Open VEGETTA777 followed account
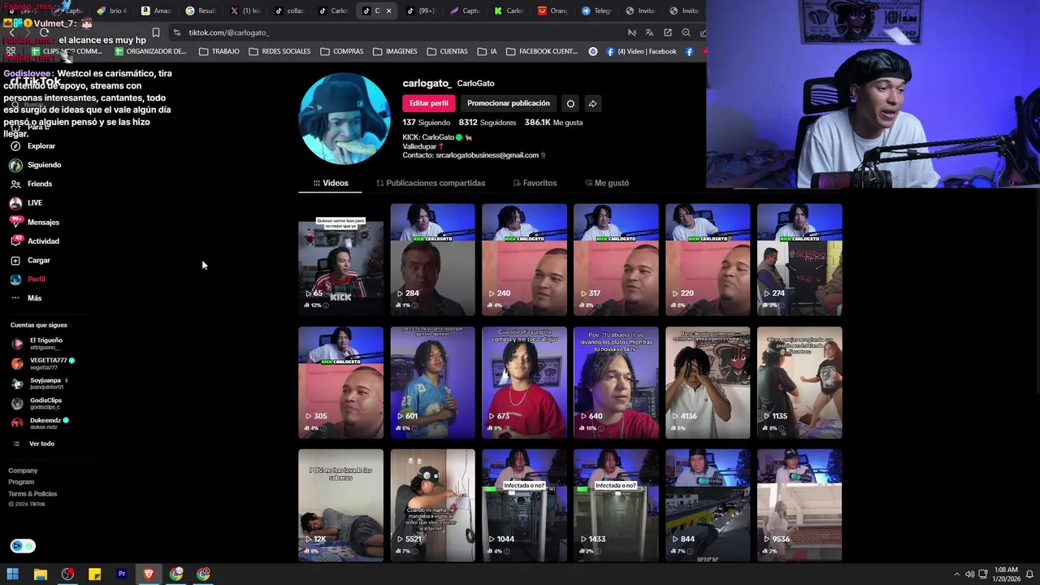Screen dimensions: 1040x585 click(42, 363)
